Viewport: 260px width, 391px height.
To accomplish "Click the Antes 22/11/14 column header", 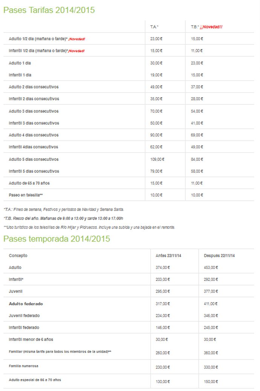I will (x=168, y=255).
